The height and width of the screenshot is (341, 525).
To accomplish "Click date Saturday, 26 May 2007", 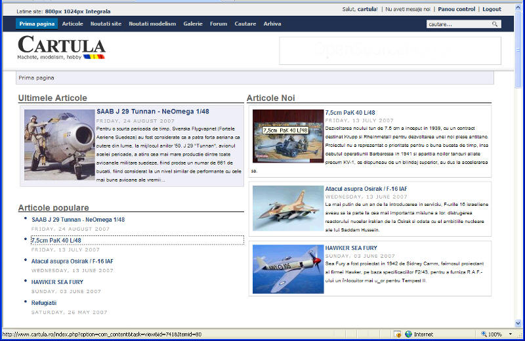I will [70, 312].
